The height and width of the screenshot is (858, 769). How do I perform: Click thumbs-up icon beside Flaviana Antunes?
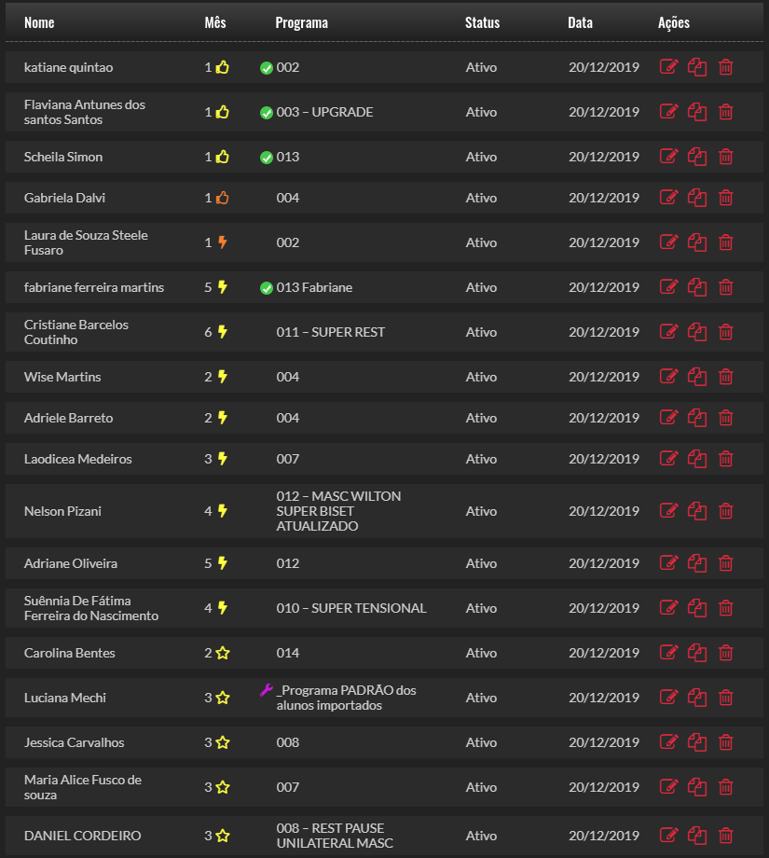[x=223, y=112]
